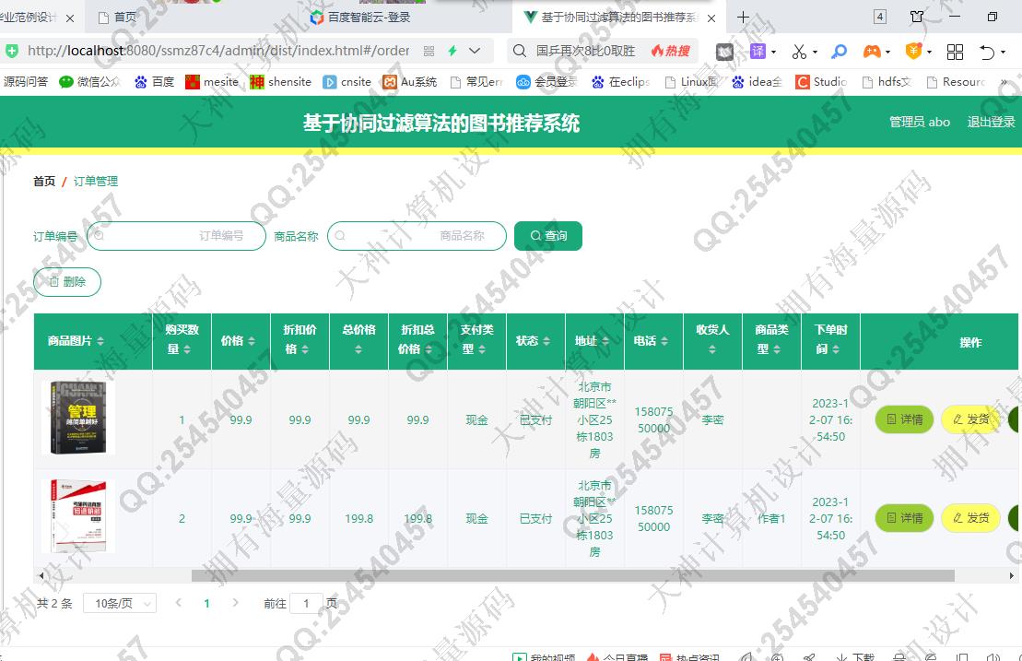Click the tab counter icon showing 4
1022x661 pixels.
pos(880,17)
